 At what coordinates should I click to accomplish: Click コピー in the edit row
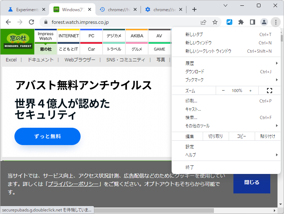(x=242, y=136)
